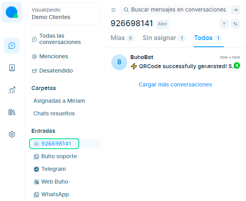Open the Contacts icon in sidebar

pyautogui.click(x=12, y=68)
